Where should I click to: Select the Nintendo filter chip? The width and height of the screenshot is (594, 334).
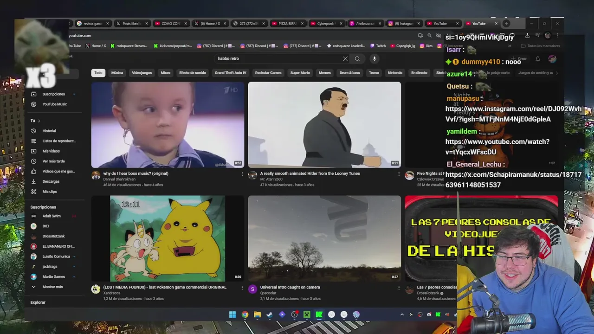pos(395,73)
